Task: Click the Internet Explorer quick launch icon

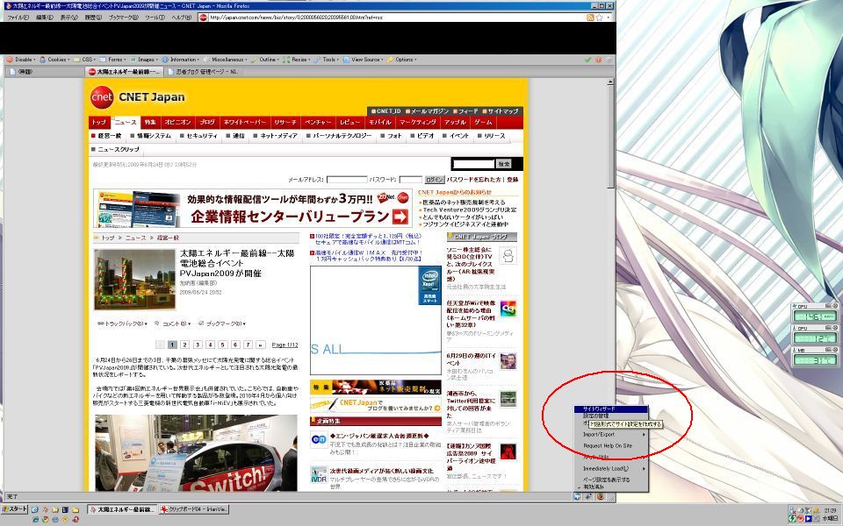Action: point(36,520)
